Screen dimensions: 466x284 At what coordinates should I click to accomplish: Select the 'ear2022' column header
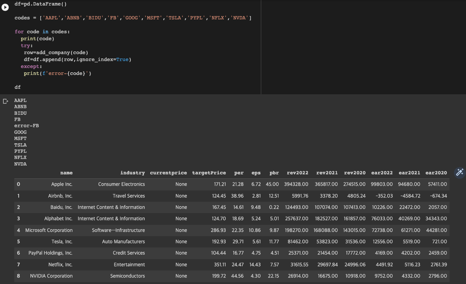(x=382, y=173)
